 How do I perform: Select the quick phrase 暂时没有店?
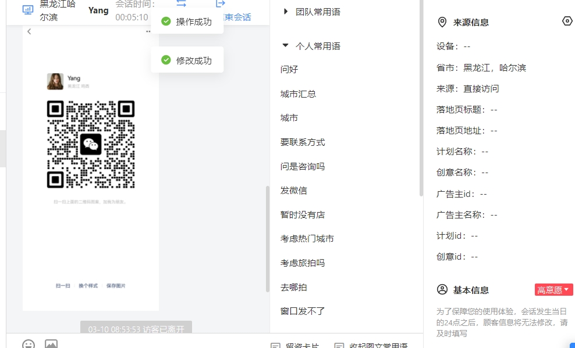click(x=303, y=215)
